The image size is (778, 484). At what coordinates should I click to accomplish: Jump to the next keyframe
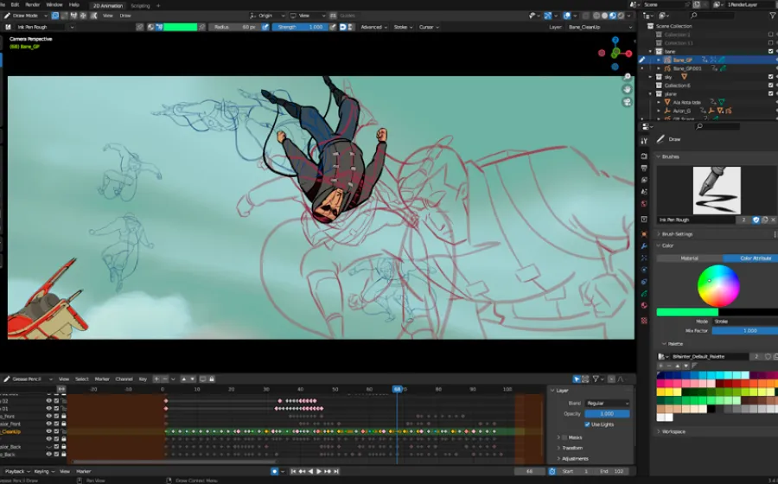click(328, 472)
